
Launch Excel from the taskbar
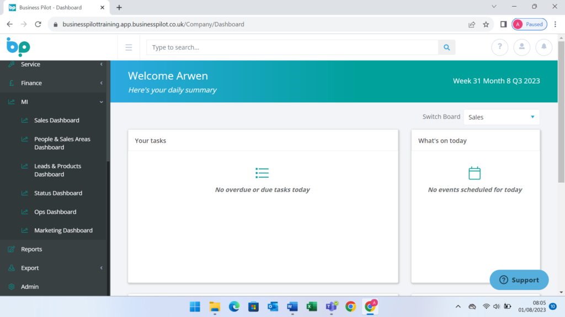pyautogui.click(x=312, y=307)
